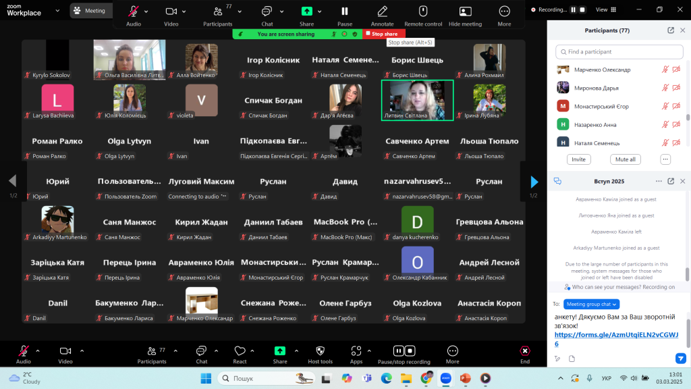
Task: Toggle video for Миронова Дарья in the list
Action: point(676,88)
